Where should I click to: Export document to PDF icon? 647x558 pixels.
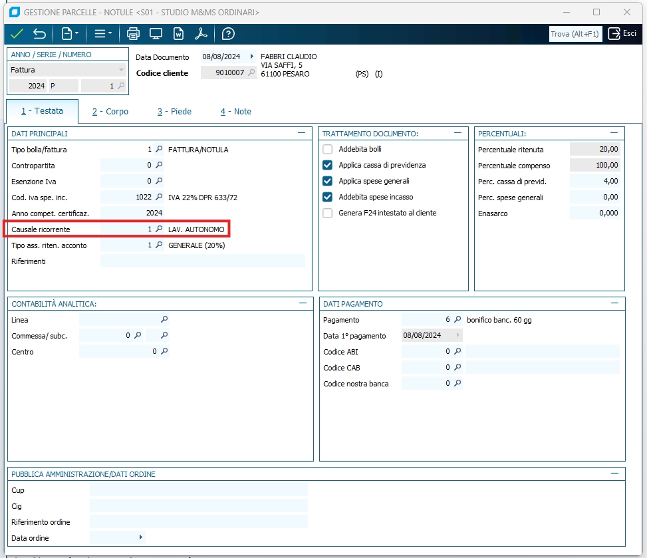point(201,34)
